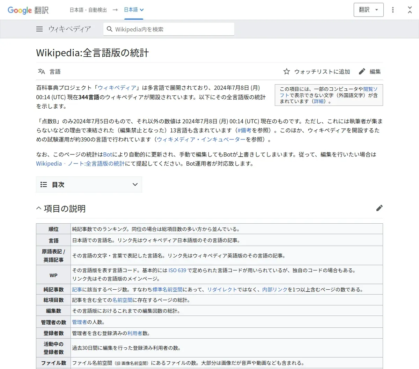This screenshot has width=419, height=369.
Task: Open the 記事 link in 純記事数 row
Action: tap(77, 290)
